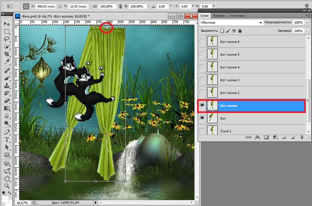Lock all with the padlock icon
The image size is (312, 206).
[x=240, y=31]
